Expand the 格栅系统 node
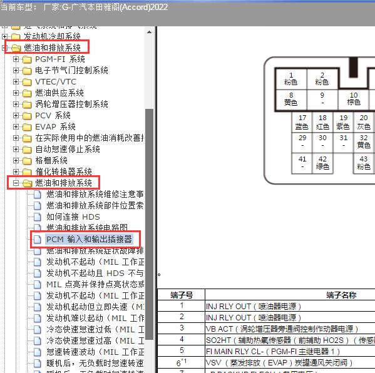This screenshot has height=373, width=375. 16,161
